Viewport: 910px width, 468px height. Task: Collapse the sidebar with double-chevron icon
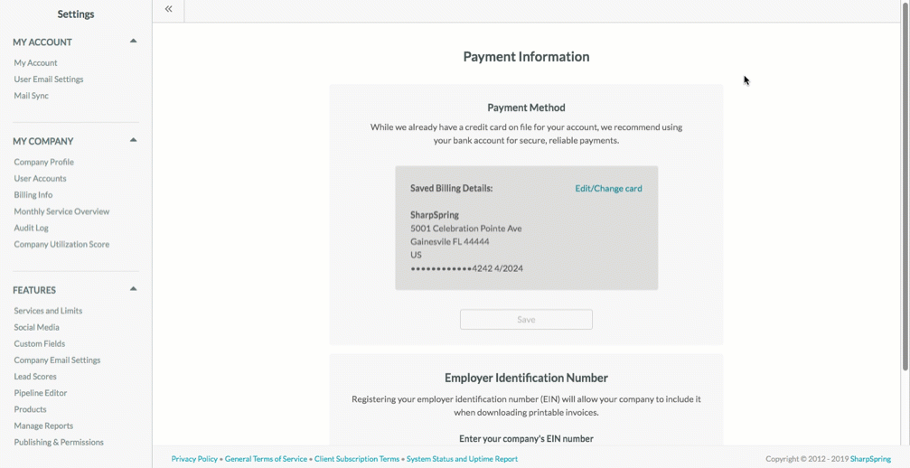169,9
